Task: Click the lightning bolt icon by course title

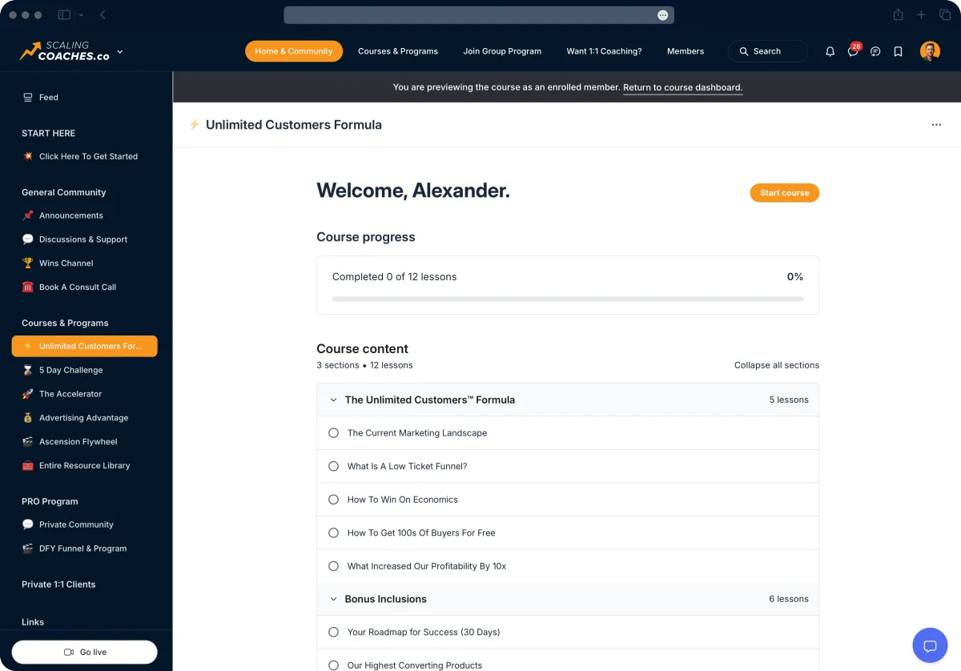Action: (x=194, y=125)
